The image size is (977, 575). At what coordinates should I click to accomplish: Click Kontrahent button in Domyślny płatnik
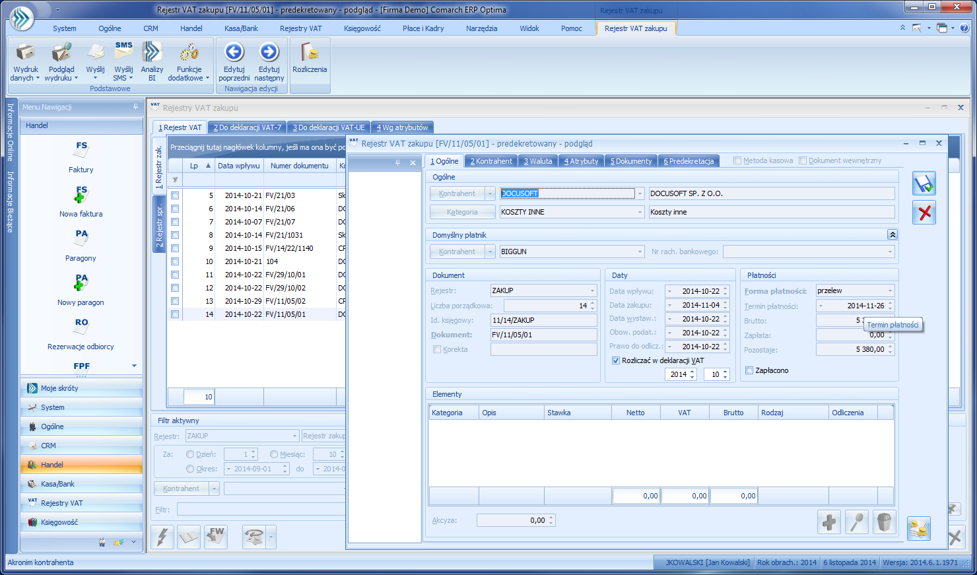click(x=457, y=252)
